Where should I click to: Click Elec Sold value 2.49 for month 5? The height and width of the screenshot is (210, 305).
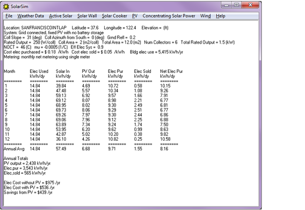(138, 105)
